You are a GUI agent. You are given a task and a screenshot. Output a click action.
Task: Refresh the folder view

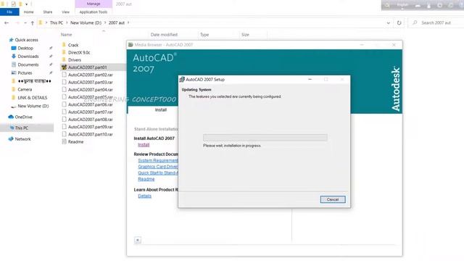click(399, 22)
